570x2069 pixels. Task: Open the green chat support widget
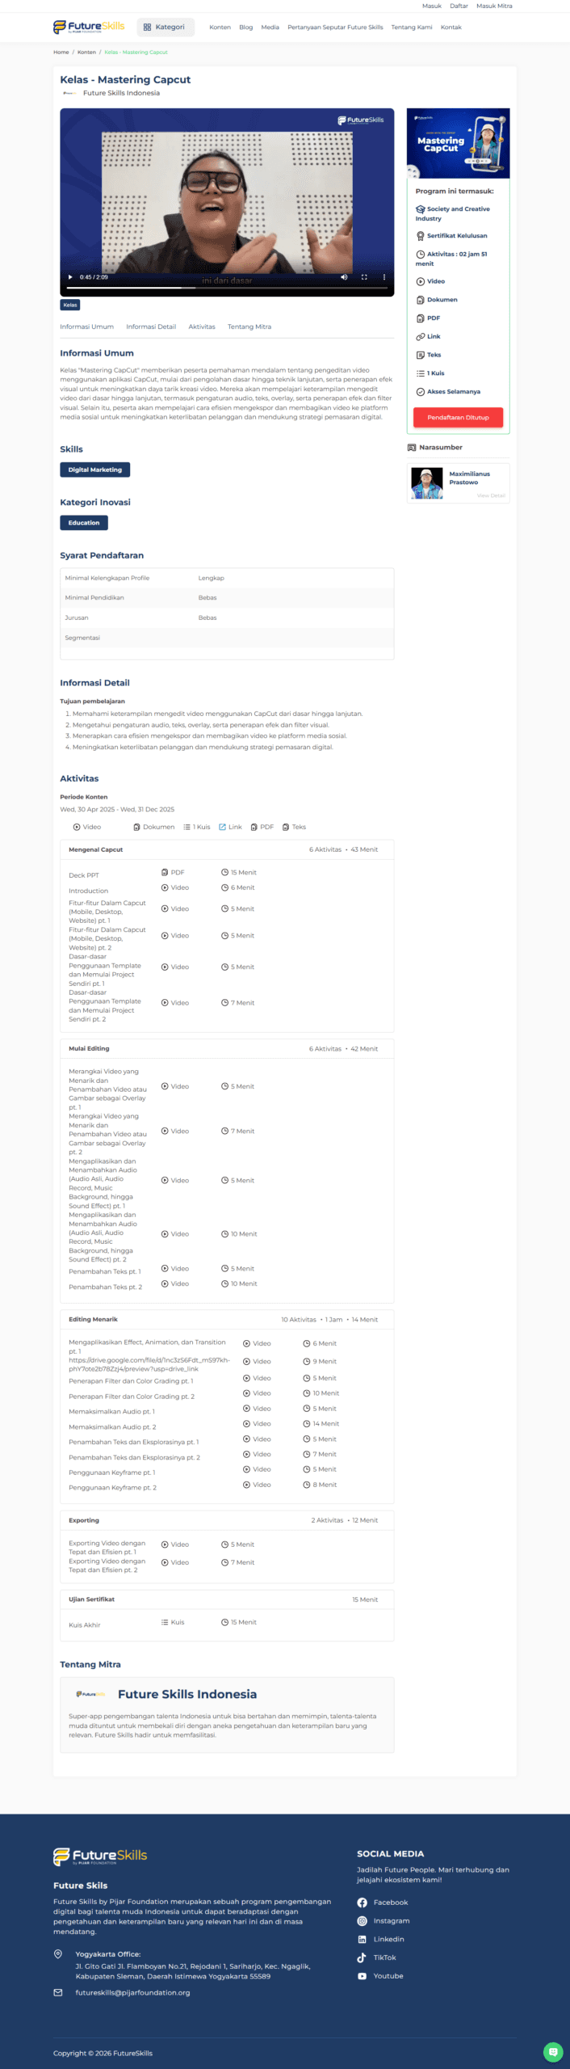tap(553, 2051)
